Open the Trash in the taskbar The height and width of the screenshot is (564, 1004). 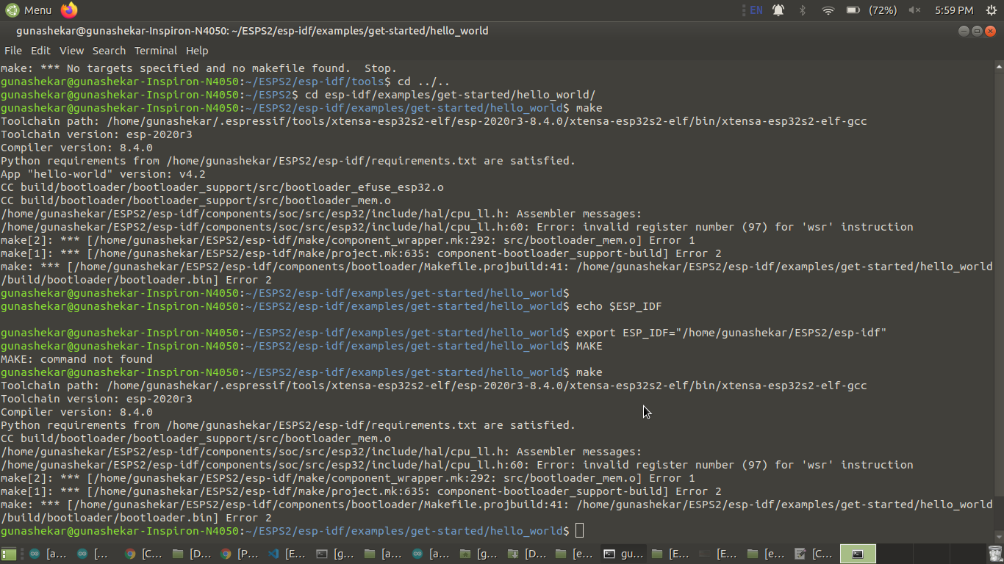994,554
